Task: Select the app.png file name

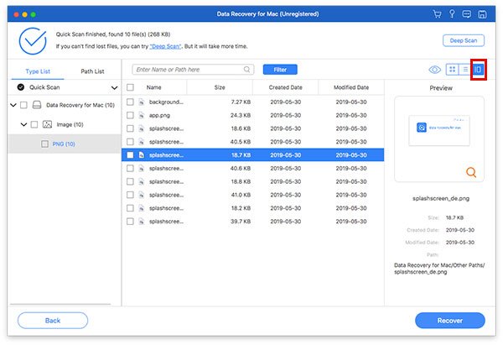Action: click(159, 115)
